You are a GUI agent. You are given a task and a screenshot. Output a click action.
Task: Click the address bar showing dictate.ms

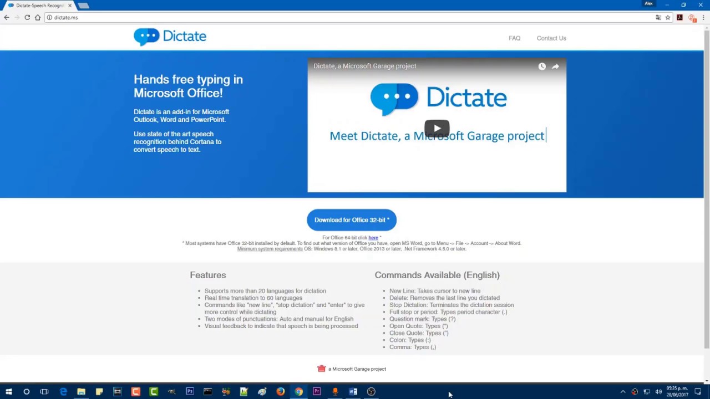click(349, 18)
